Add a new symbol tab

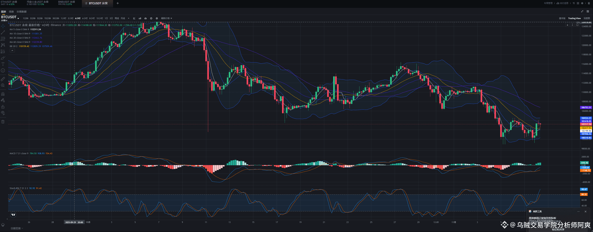coord(118,3)
